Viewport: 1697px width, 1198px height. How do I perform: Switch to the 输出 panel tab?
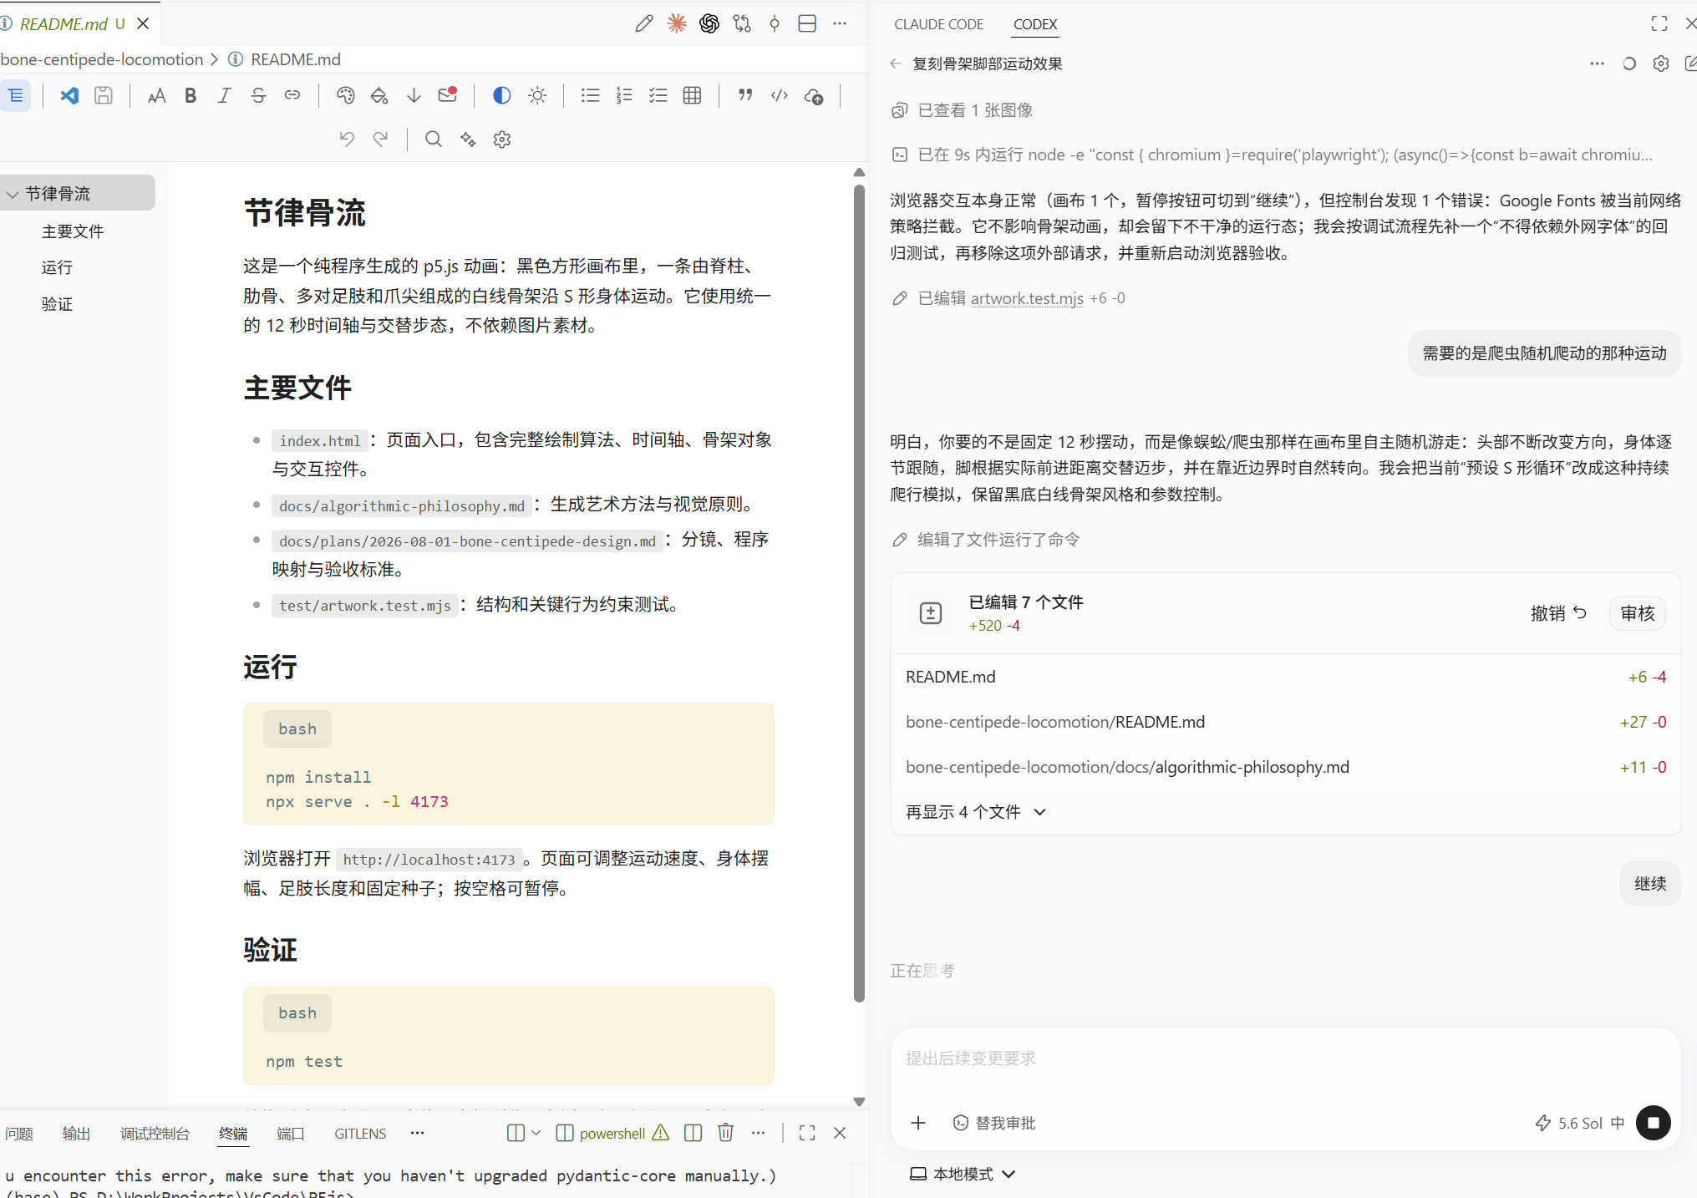click(x=76, y=1134)
